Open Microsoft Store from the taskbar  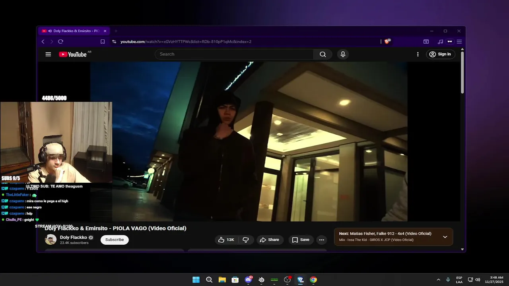click(235, 280)
